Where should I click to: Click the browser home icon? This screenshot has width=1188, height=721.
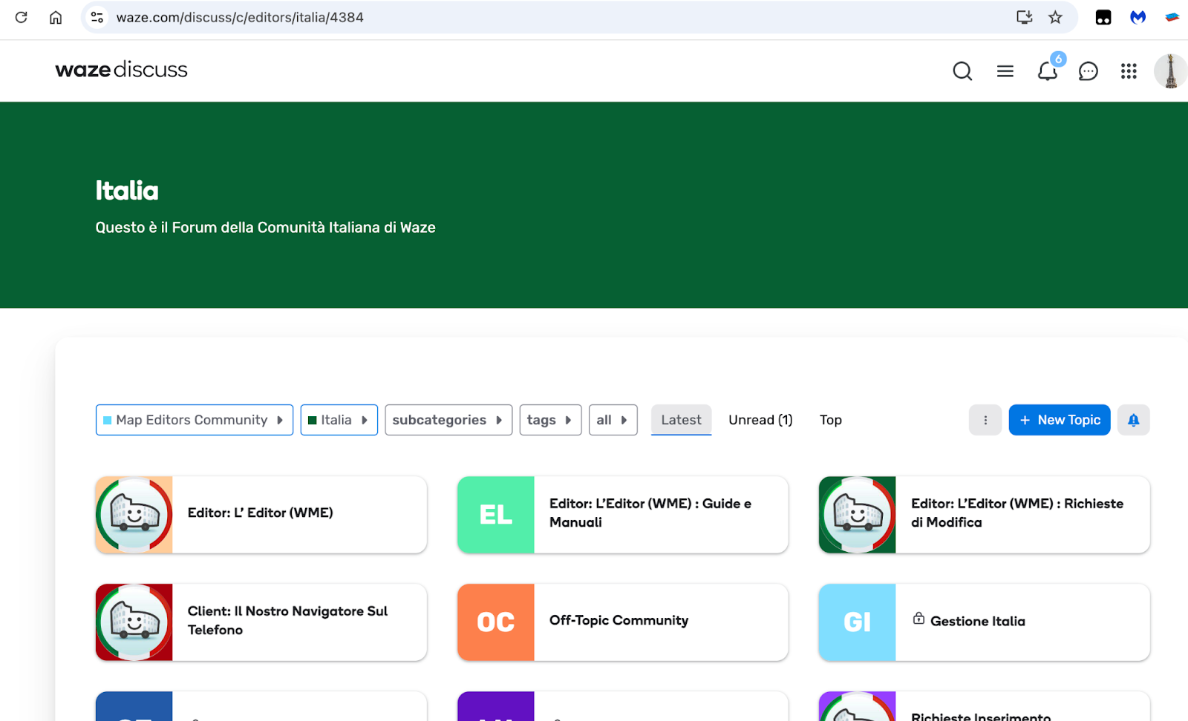56,18
